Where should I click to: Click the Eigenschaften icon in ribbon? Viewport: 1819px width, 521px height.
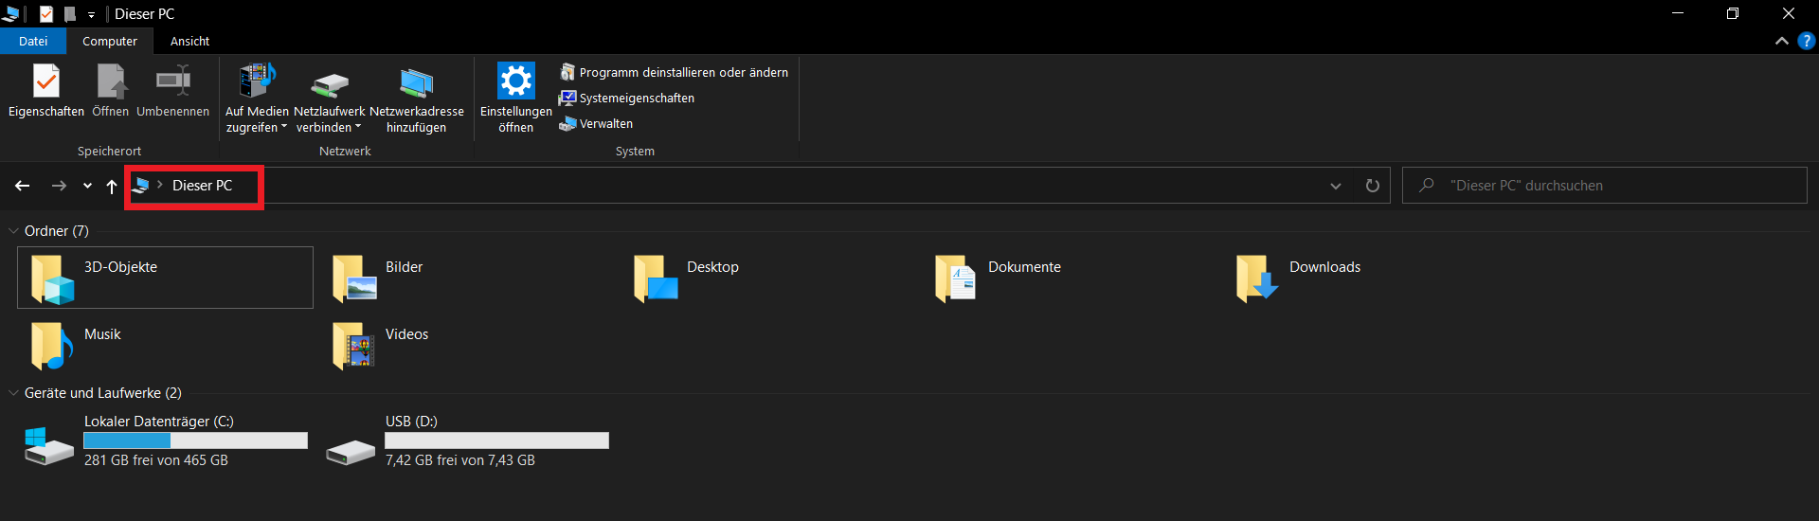[45, 82]
